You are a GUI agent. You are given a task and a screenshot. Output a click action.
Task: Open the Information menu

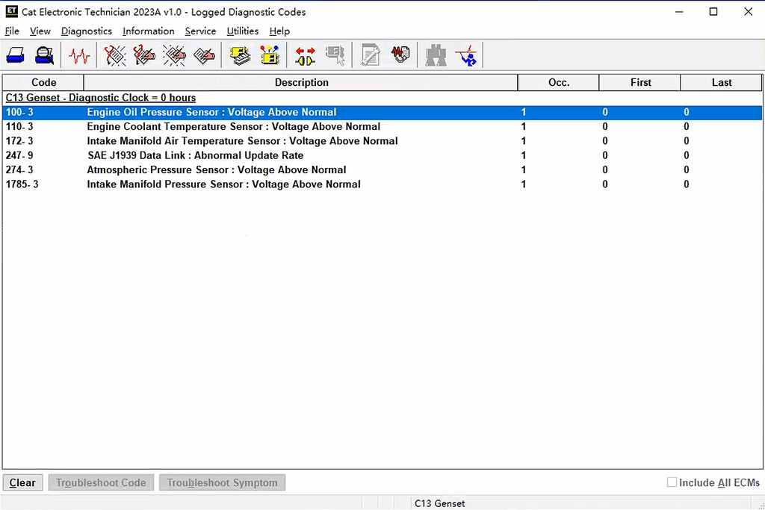(x=149, y=31)
